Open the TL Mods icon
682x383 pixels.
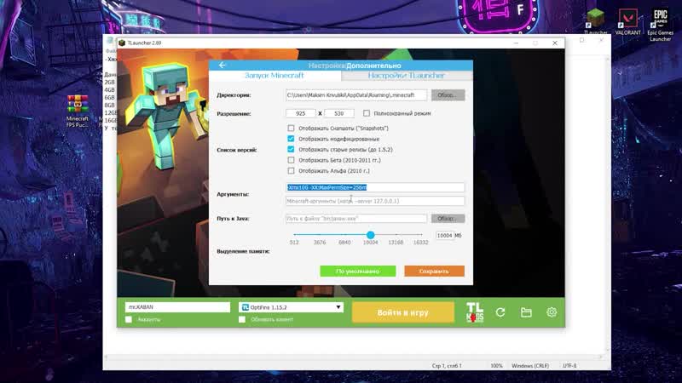click(x=475, y=312)
